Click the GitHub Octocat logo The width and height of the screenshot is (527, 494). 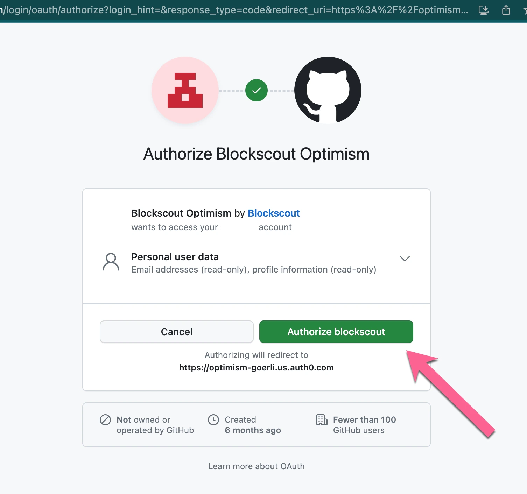tap(328, 90)
